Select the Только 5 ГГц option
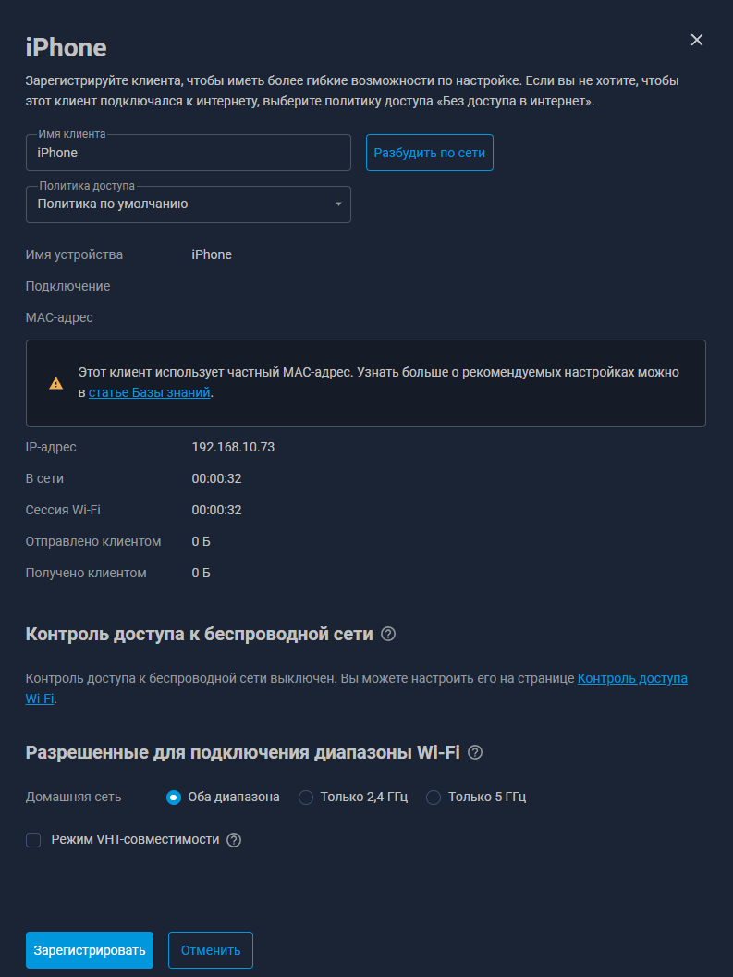The width and height of the screenshot is (733, 977). coord(434,798)
